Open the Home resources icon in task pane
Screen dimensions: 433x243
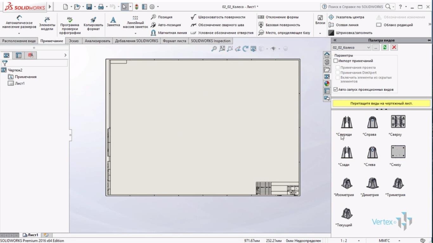click(x=327, y=55)
